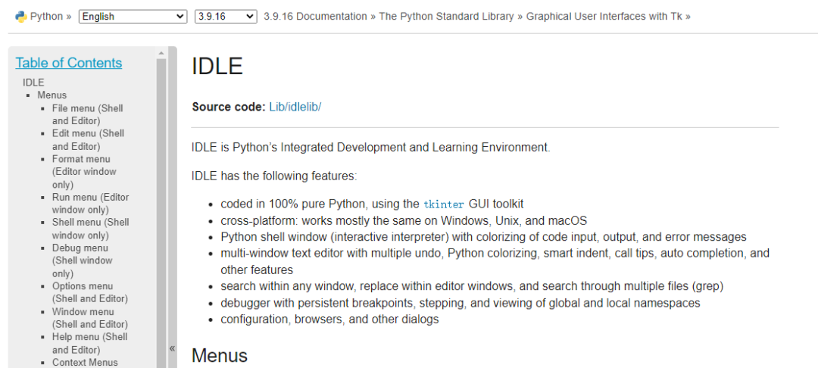Click 'IDLE is Python's Integrated Development' sentence
Viewport: 818px width, 368px height.
pos(371,148)
